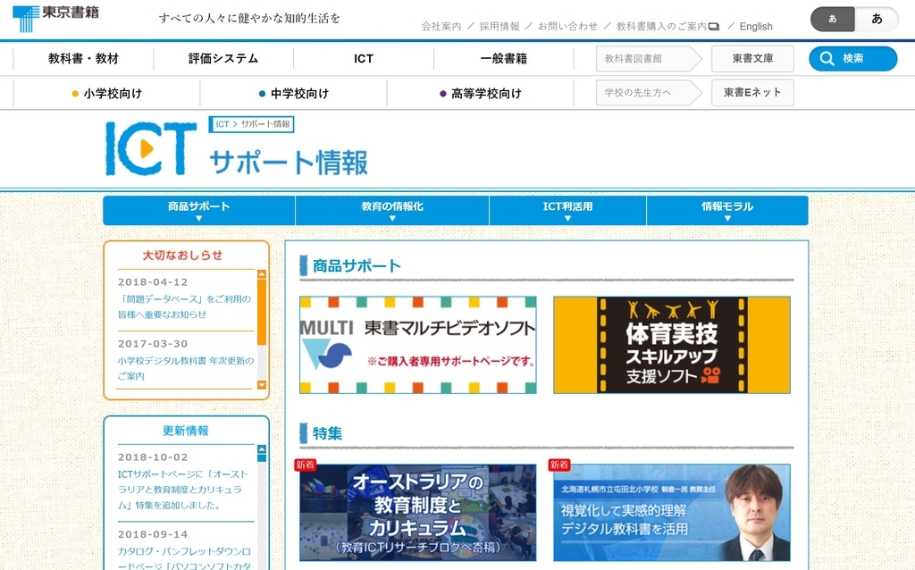The image size is (915, 570).
Task: Open the 採用情報 link
Action: [x=499, y=26]
